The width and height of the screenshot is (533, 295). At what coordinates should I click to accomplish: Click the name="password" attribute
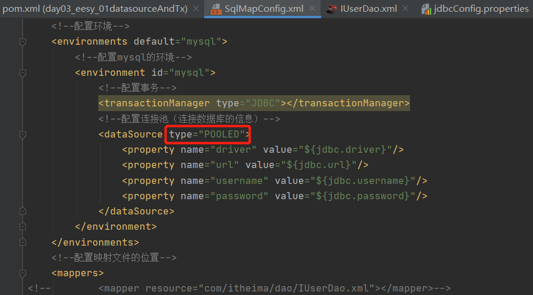[x=224, y=196]
